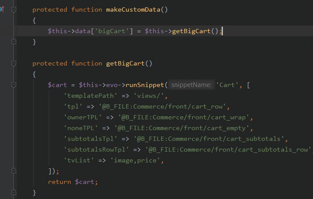Click the 'bigCart' array key string
This screenshot has width=313, height=199.
pos(112,31)
